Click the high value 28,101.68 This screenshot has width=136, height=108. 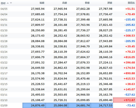(60, 25)
